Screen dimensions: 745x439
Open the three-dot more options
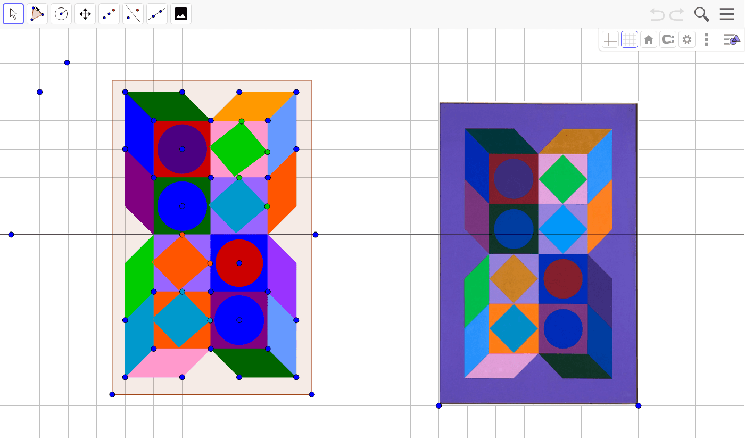click(706, 39)
